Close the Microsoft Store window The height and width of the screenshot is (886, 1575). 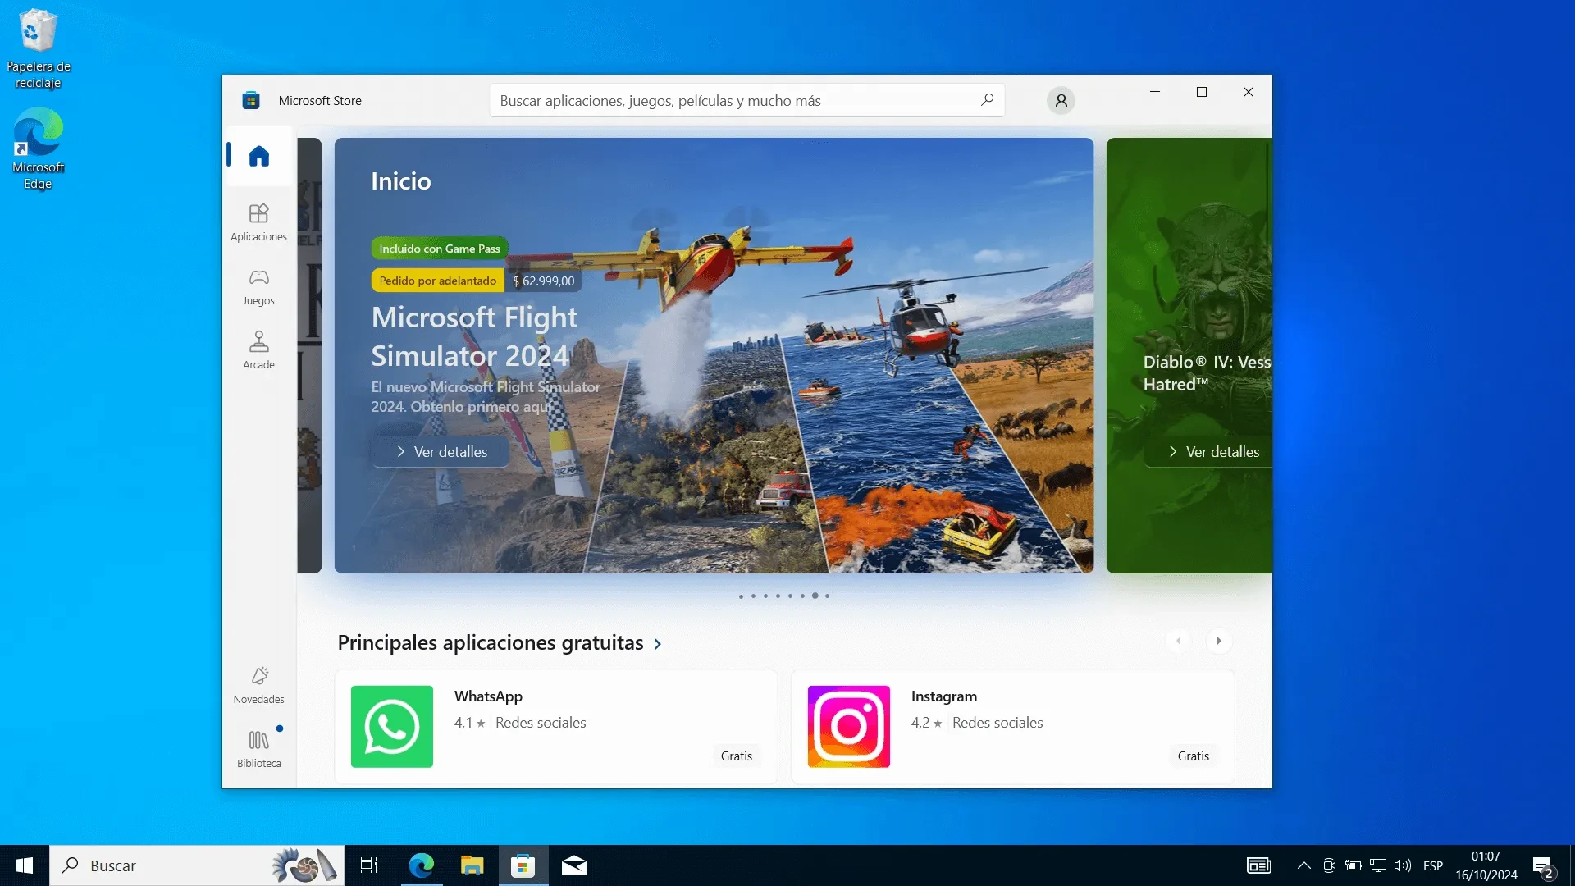coord(1249,92)
